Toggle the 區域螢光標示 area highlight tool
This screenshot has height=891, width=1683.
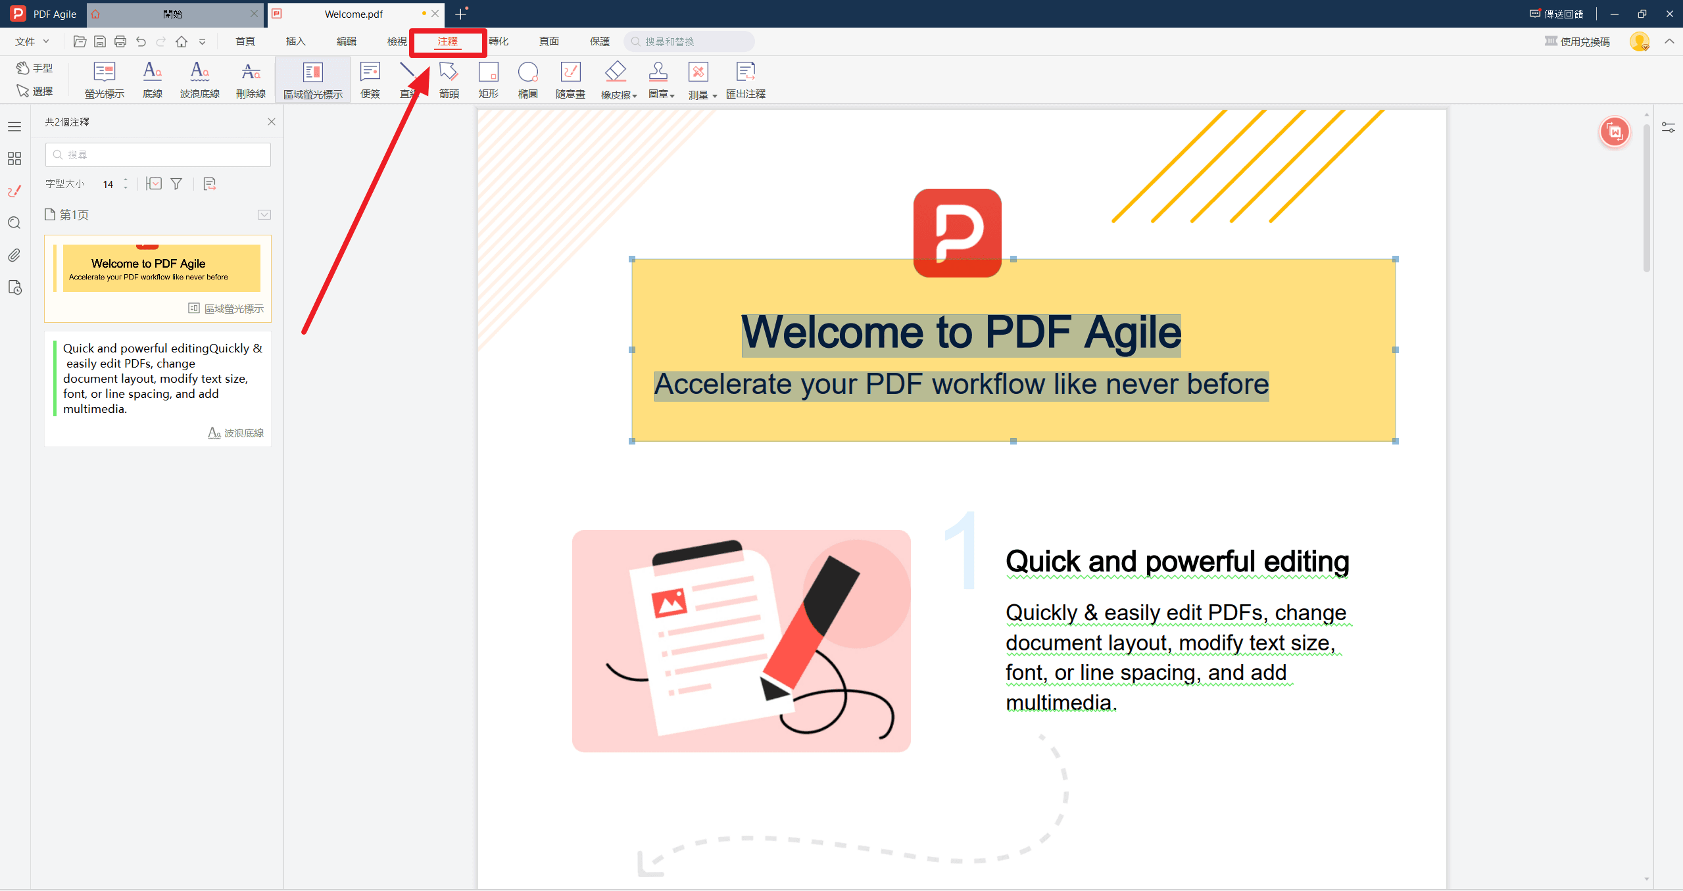pos(313,80)
